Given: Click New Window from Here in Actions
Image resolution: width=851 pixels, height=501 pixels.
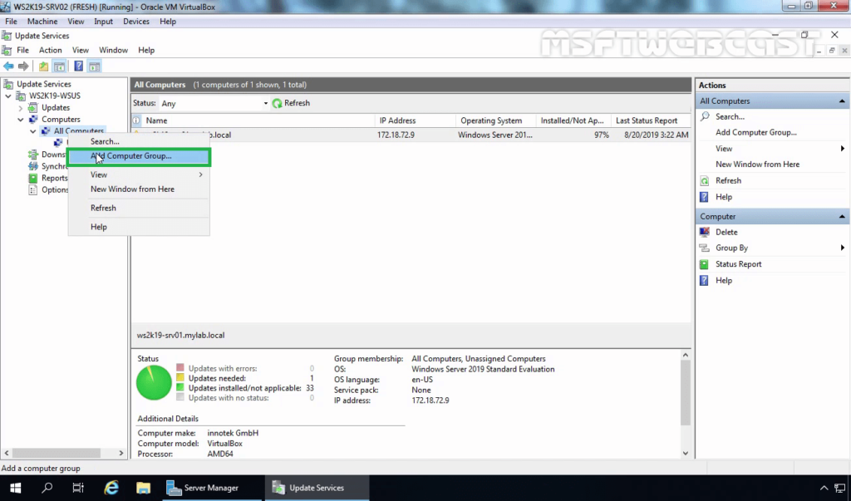Looking at the screenshot, I should click(757, 165).
